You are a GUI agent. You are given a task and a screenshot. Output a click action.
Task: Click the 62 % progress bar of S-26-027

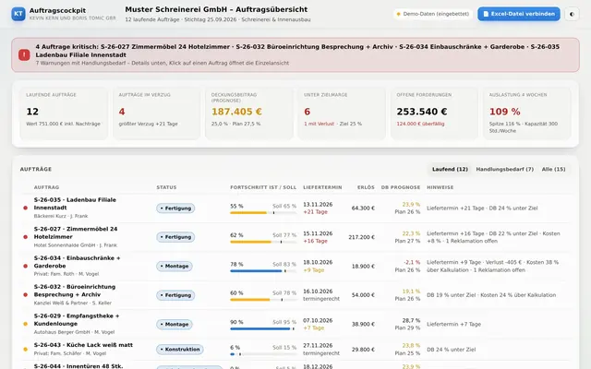point(263,242)
